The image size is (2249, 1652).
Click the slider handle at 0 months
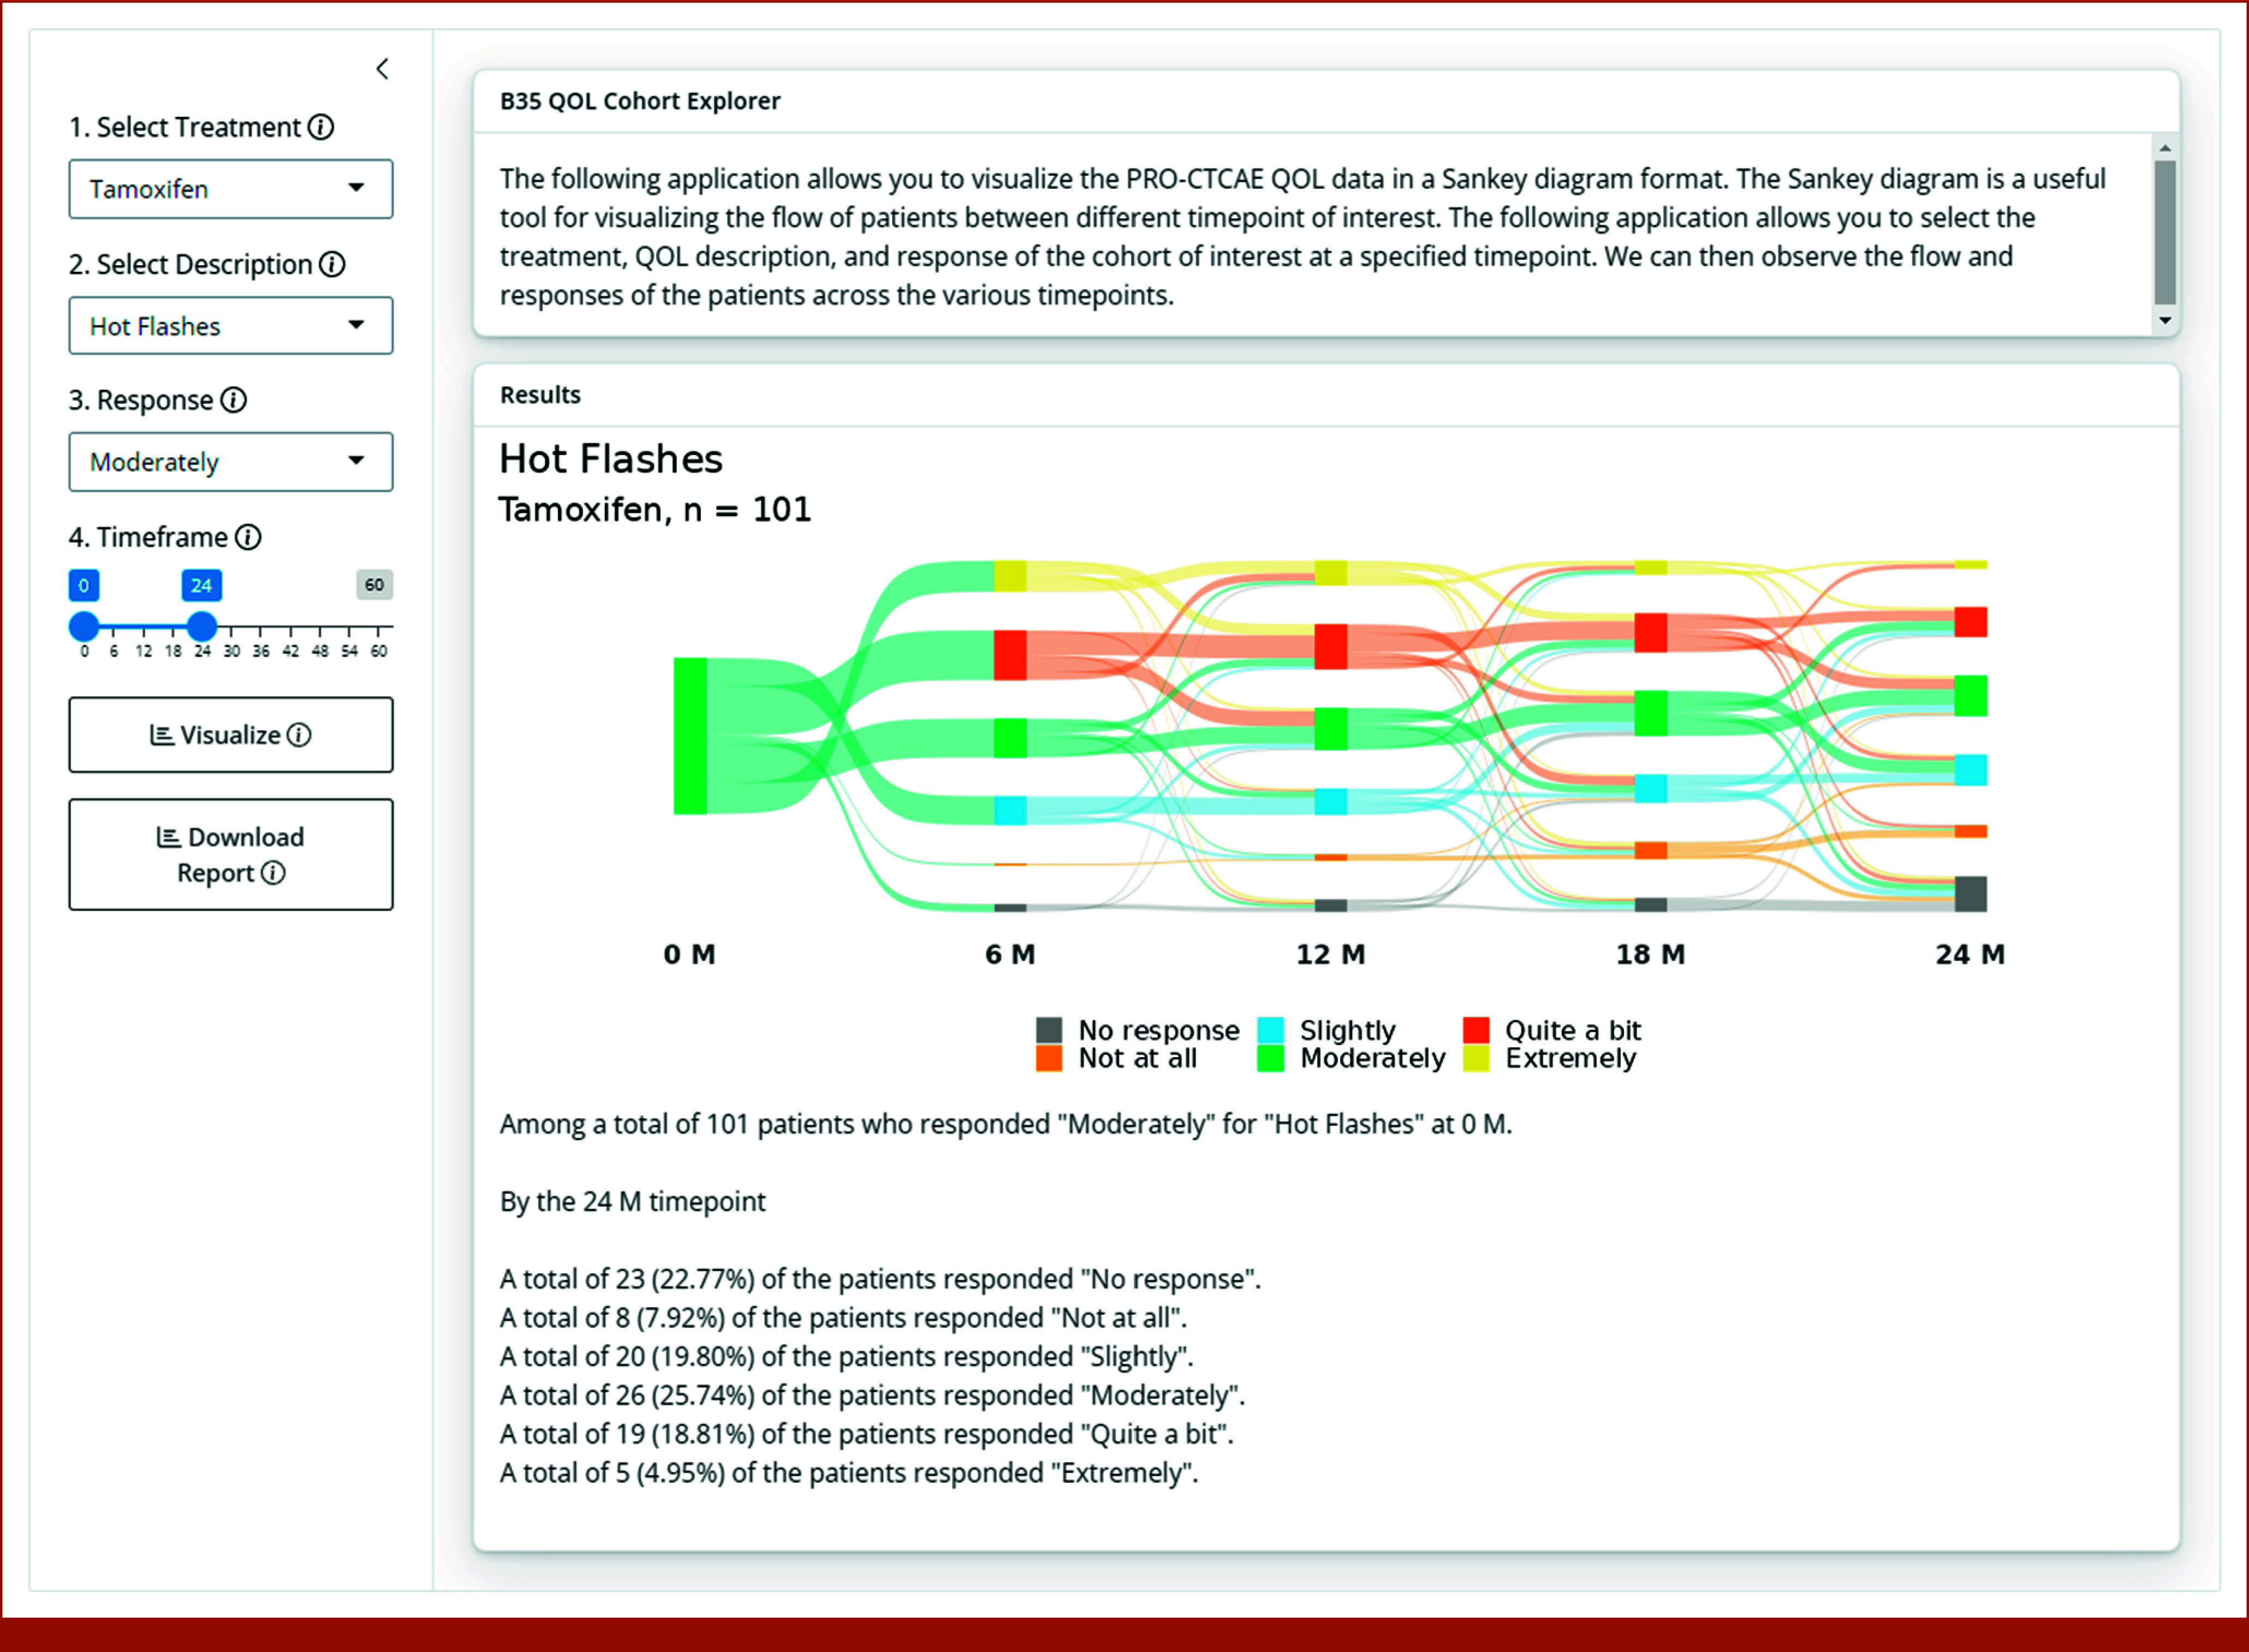pyautogui.click(x=84, y=627)
